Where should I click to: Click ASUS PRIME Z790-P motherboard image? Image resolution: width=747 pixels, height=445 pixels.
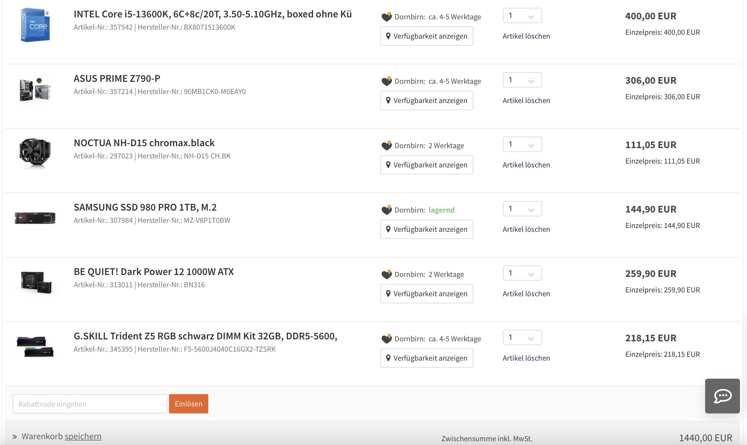pos(35,90)
